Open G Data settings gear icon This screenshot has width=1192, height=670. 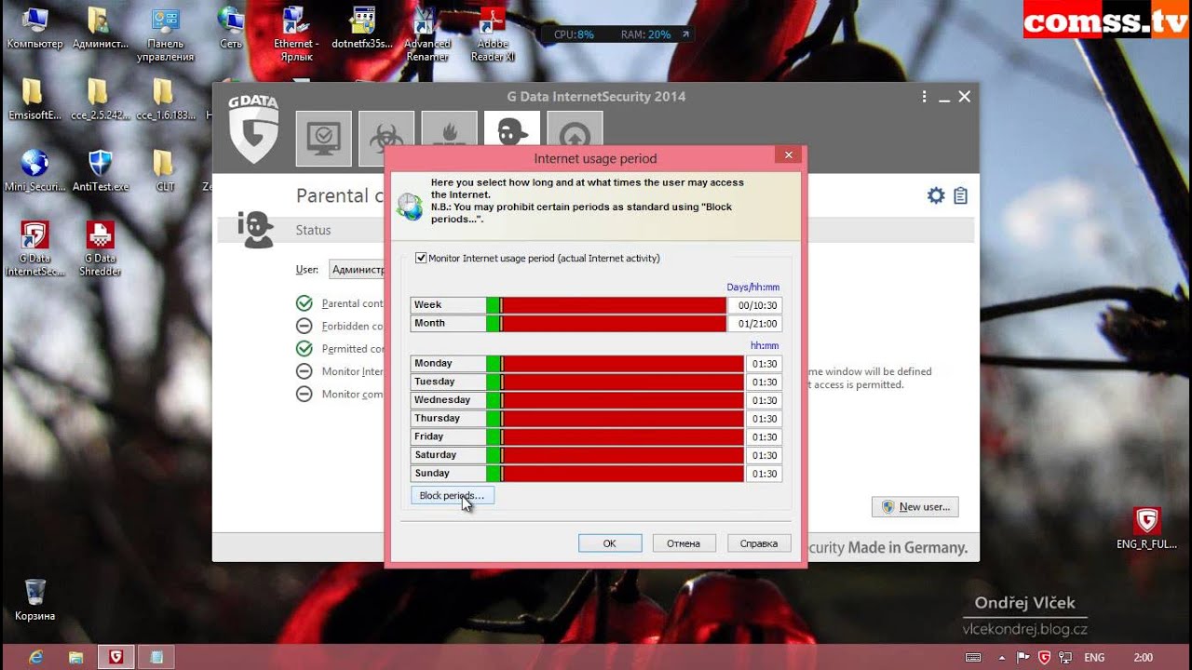(936, 195)
